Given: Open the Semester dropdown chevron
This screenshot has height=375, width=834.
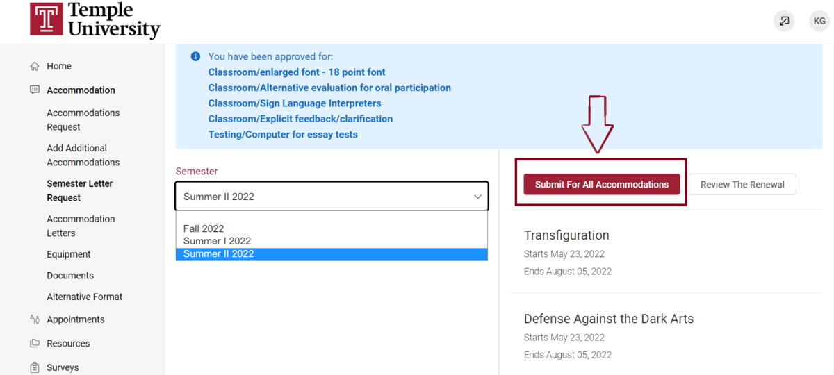Looking at the screenshot, I should [477, 197].
